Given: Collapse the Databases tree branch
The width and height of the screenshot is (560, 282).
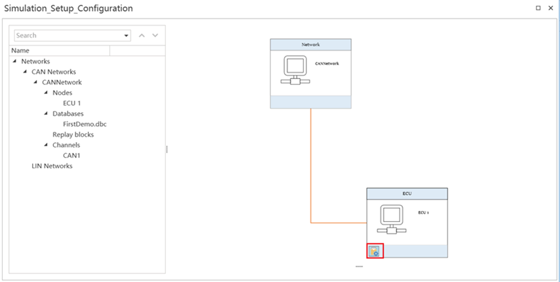Looking at the screenshot, I should click(x=46, y=114).
